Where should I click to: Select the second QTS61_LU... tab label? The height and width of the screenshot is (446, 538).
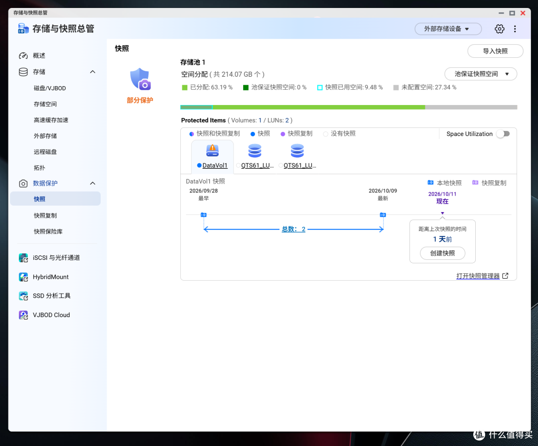[300, 166]
